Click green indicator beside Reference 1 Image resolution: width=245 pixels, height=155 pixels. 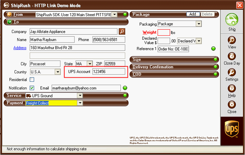pos(213,49)
